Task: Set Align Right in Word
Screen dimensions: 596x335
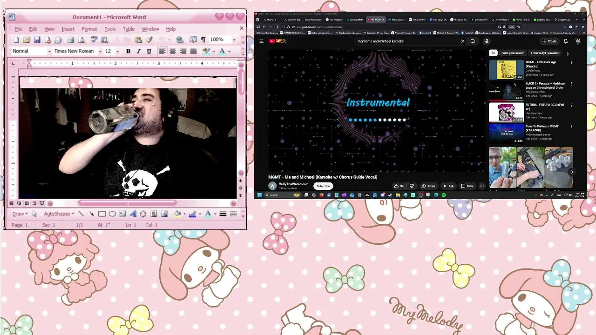Action: (x=183, y=51)
